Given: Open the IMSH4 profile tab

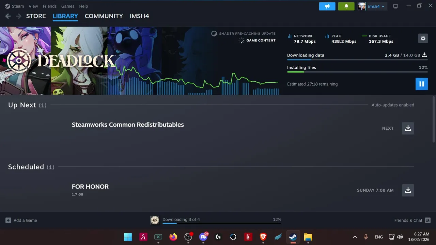Looking at the screenshot, I should (x=139, y=16).
